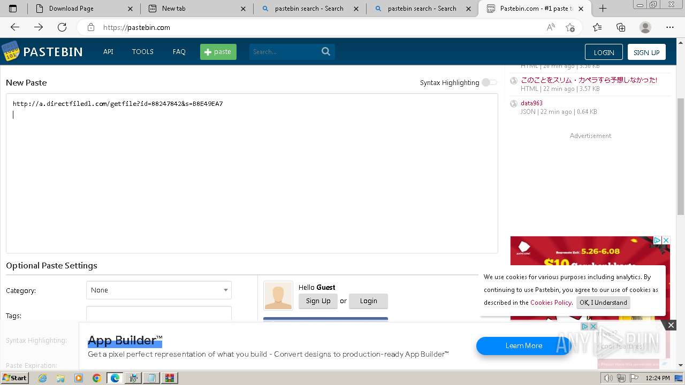Click the globe icon beside data963
This screenshot has width=685, height=385.
point(514,104)
